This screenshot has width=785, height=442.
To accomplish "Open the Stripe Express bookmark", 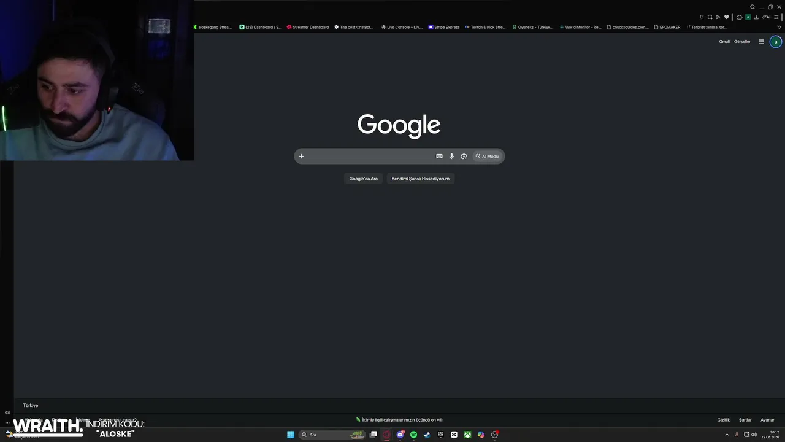I will (444, 27).
